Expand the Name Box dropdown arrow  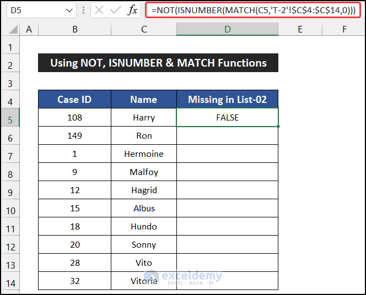click(x=69, y=10)
